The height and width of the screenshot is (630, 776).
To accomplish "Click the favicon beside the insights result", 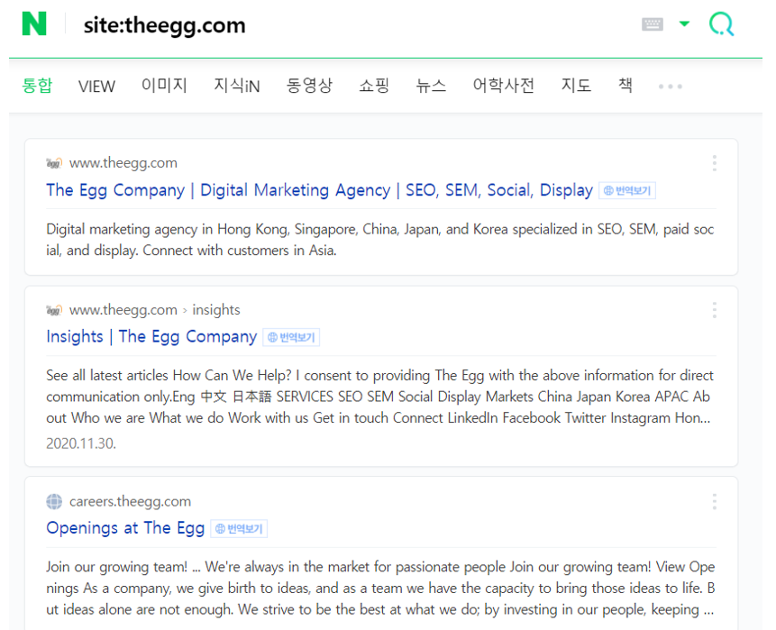I will 54,310.
